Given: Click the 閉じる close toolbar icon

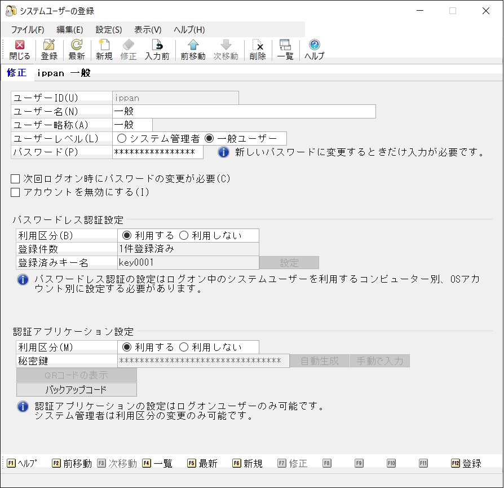Looking at the screenshot, I should coord(20,50).
